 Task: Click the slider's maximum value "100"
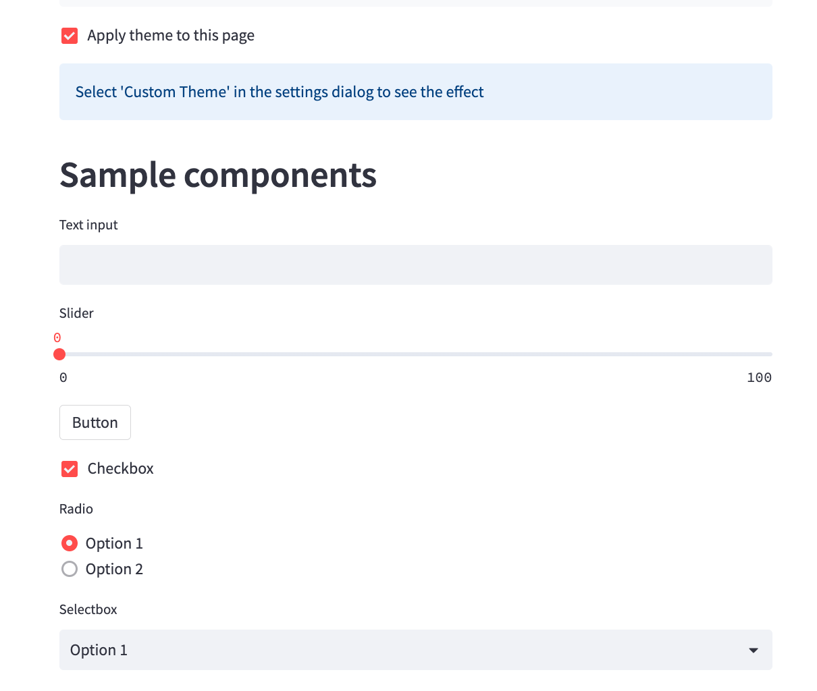[759, 378]
